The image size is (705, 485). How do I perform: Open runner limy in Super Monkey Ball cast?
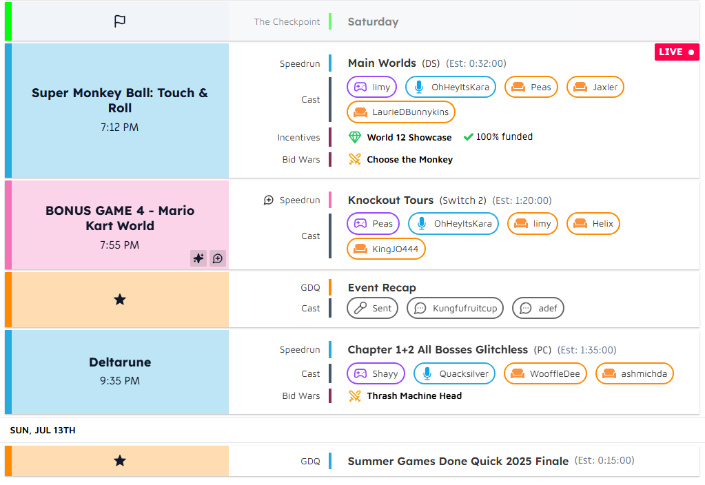[372, 87]
